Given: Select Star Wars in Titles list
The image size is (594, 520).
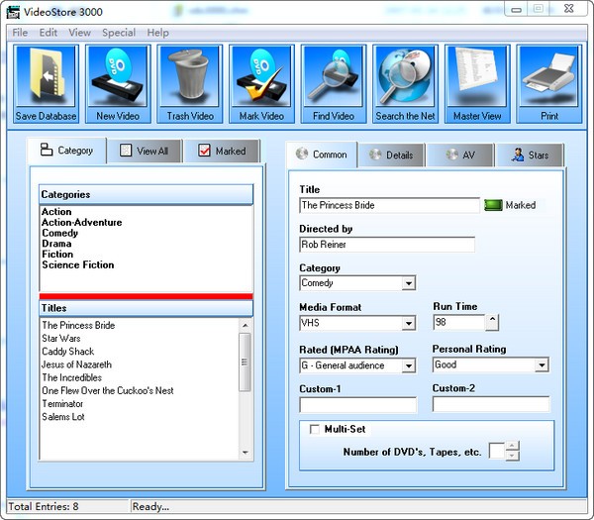Looking at the screenshot, I should point(61,339).
